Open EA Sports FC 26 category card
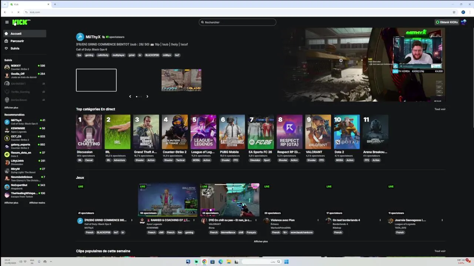The image size is (474, 266). click(261, 132)
